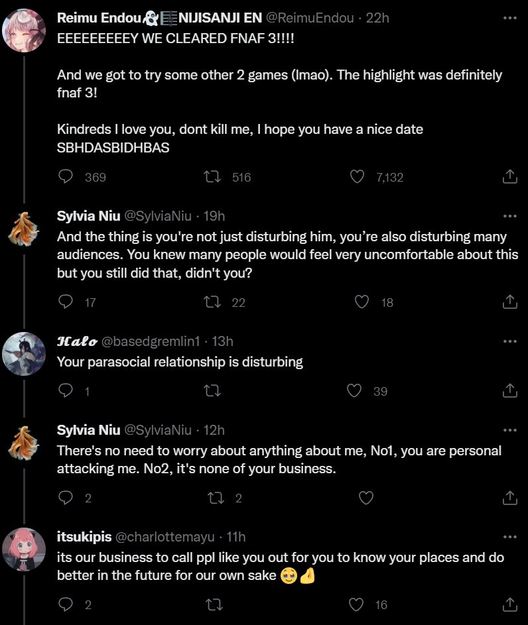Click Reimu Endou's profile avatar
Image resolution: width=528 pixels, height=625 pixels.
click(24, 28)
